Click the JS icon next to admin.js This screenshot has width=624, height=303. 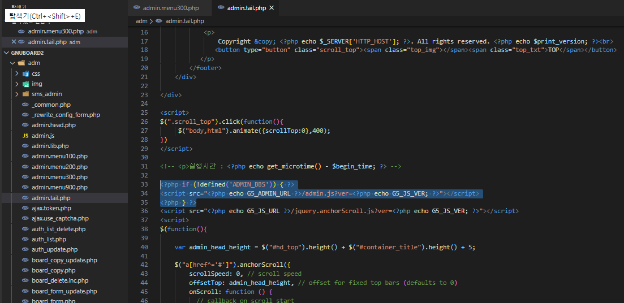tap(25, 136)
